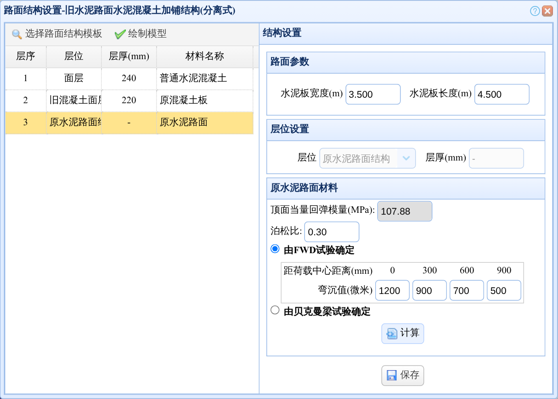Click the 原水泥路面结构 cell in highlighted row
This screenshot has width=558, height=399.
[74, 122]
